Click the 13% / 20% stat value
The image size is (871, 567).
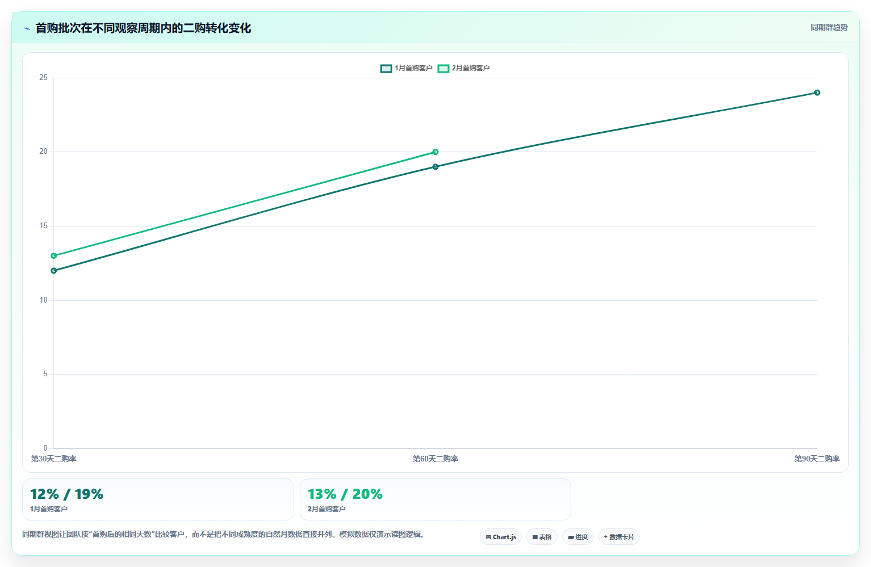pos(345,494)
